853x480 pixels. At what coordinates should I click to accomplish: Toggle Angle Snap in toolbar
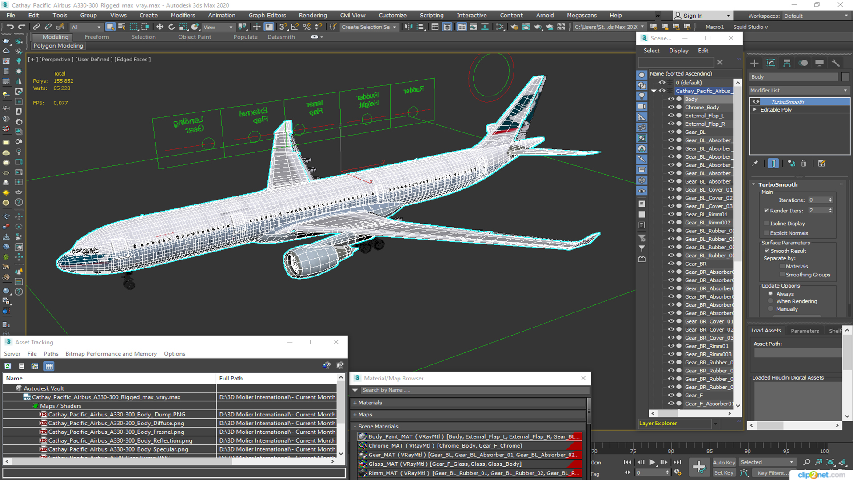tap(295, 27)
